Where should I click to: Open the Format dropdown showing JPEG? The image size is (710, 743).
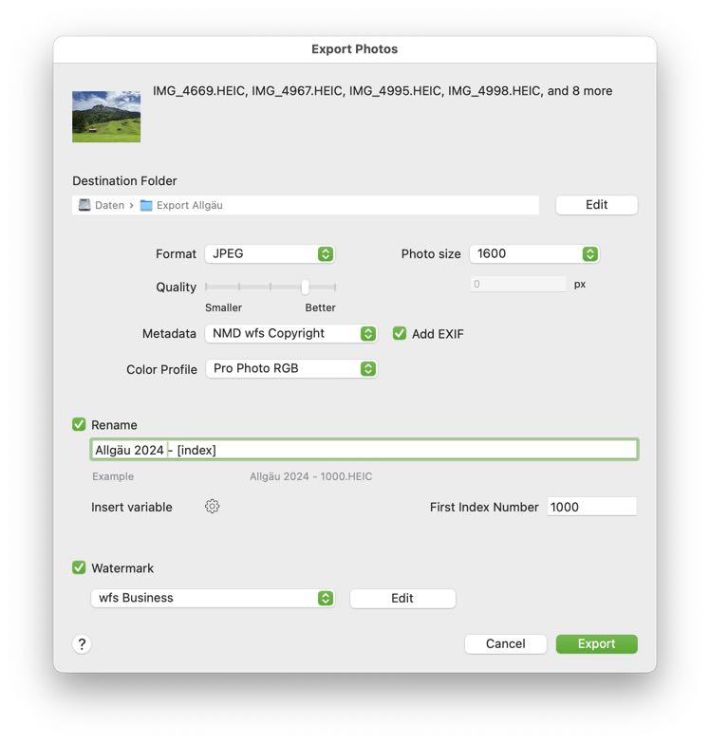click(270, 253)
